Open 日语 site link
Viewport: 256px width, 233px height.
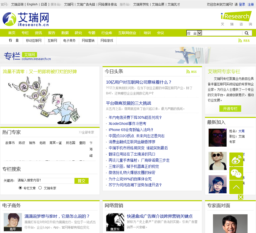[44, 4]
